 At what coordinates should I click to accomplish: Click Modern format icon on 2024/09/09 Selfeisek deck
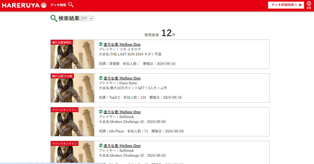click(x=101, y=112)
